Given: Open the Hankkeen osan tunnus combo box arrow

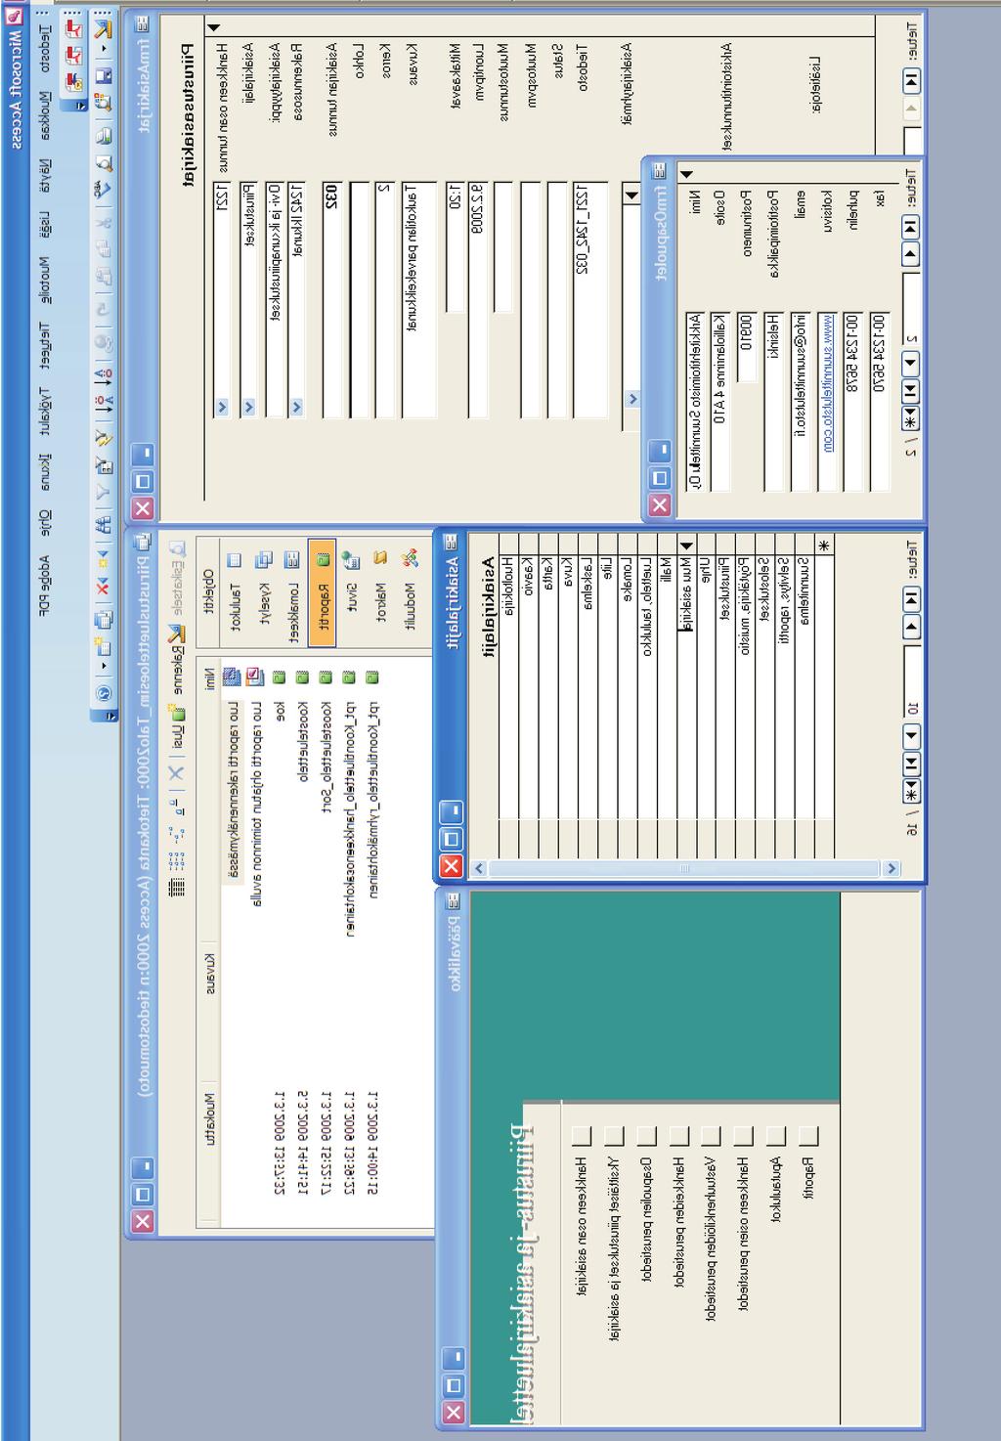Looking at the screenshot, I should pos(221,408).
